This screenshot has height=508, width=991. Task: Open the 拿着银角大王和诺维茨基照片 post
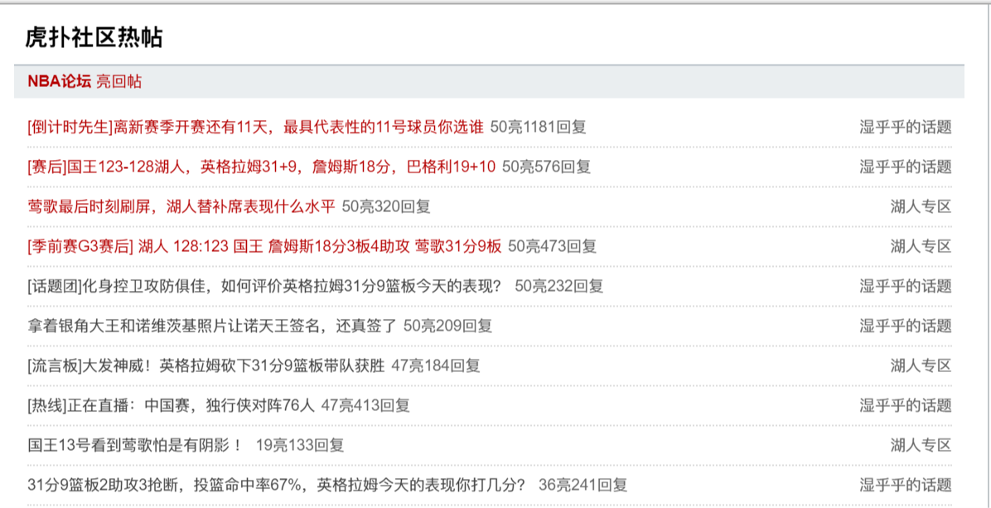click(x=212, y=326)
